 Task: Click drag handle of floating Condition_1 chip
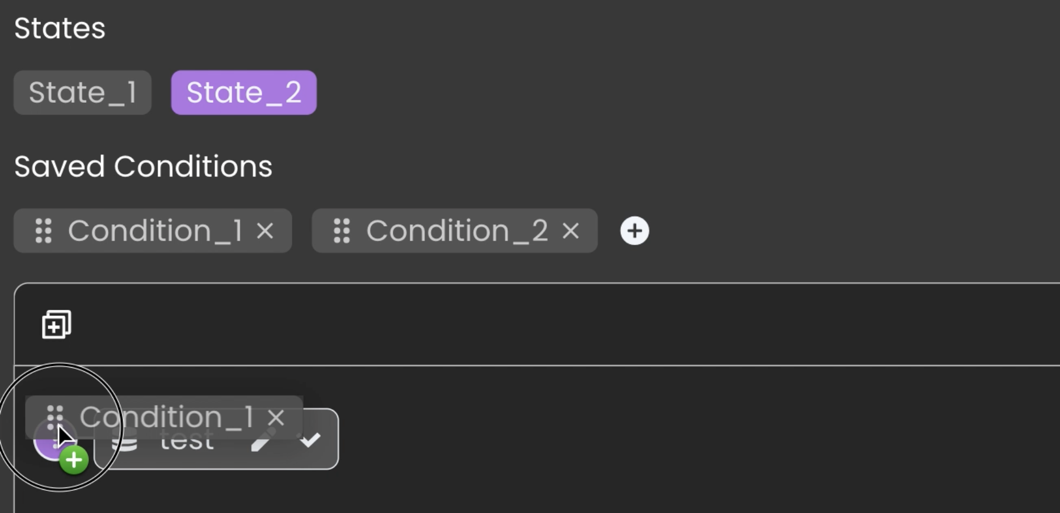pos(55,418)
